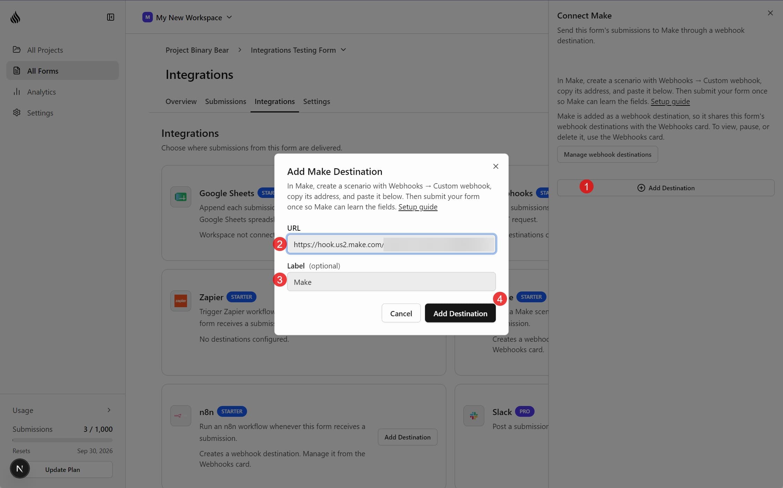Click the round N avatar icon

click(x=20, y=468)
